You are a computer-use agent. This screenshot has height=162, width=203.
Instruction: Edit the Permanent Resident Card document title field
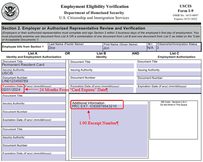[34, 65]
